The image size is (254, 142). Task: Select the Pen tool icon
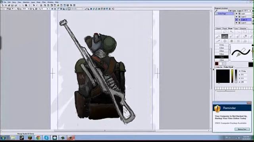click(x=218, y=37)
